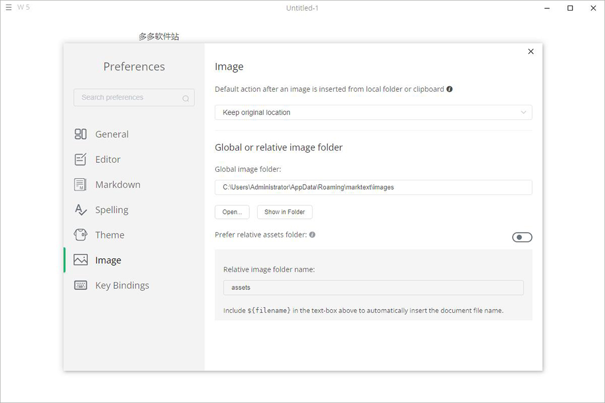
Task: Click the search magnifier icon
Action: point(185,99)
